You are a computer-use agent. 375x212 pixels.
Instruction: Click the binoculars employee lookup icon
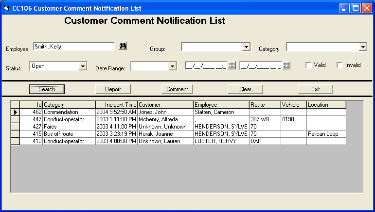[x=123, y=46]
